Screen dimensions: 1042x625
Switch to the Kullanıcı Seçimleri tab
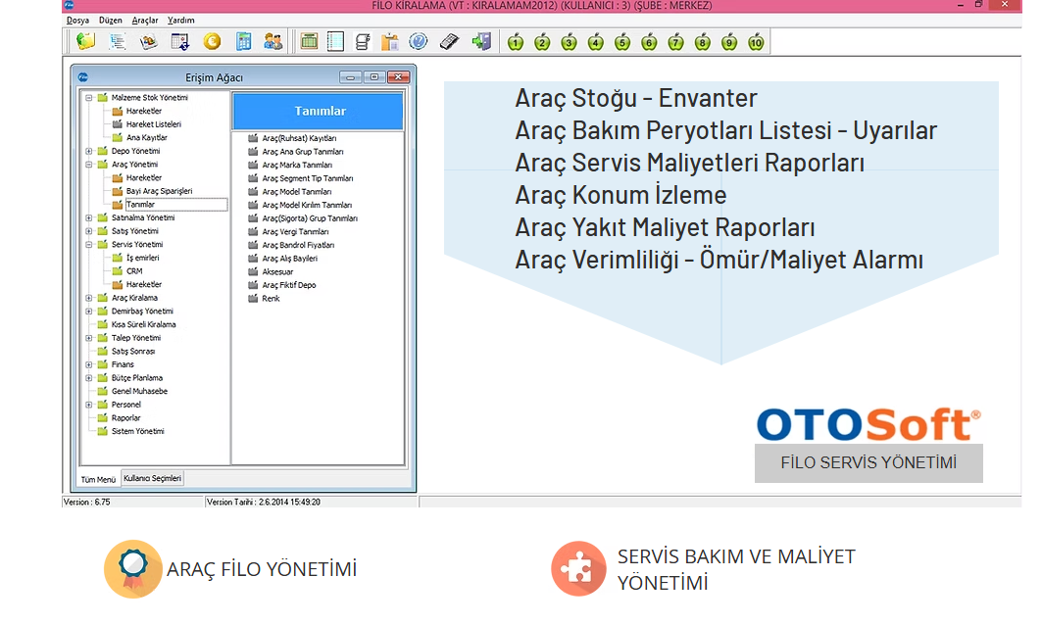click(152, 479)
